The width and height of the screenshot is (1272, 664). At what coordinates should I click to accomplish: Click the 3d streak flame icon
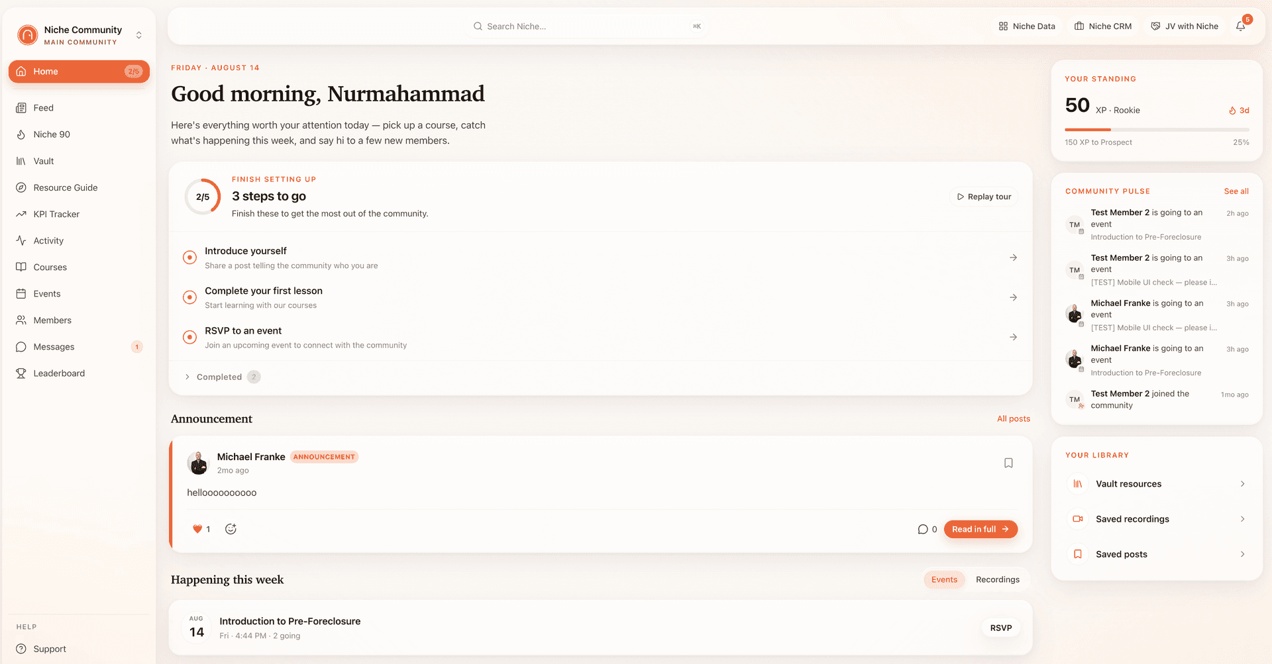(x=1232, y=111)
